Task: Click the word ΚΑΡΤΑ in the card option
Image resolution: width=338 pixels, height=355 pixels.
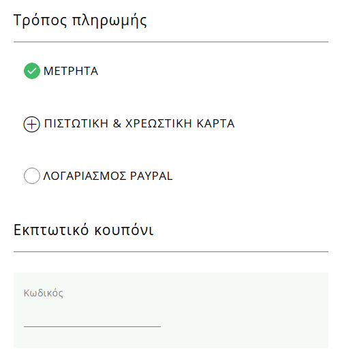Action: (x=215, y=123)
